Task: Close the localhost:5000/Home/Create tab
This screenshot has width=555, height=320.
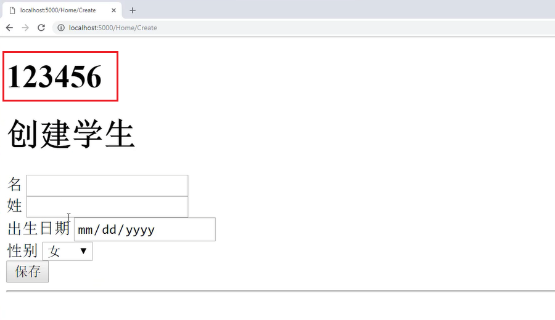Action: (x=113, y=10)
